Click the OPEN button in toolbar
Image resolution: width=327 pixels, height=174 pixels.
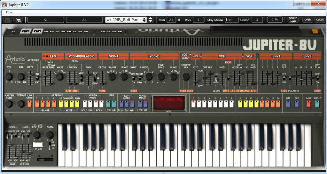tap(308, 20)
